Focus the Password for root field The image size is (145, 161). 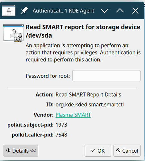[106, 76]
